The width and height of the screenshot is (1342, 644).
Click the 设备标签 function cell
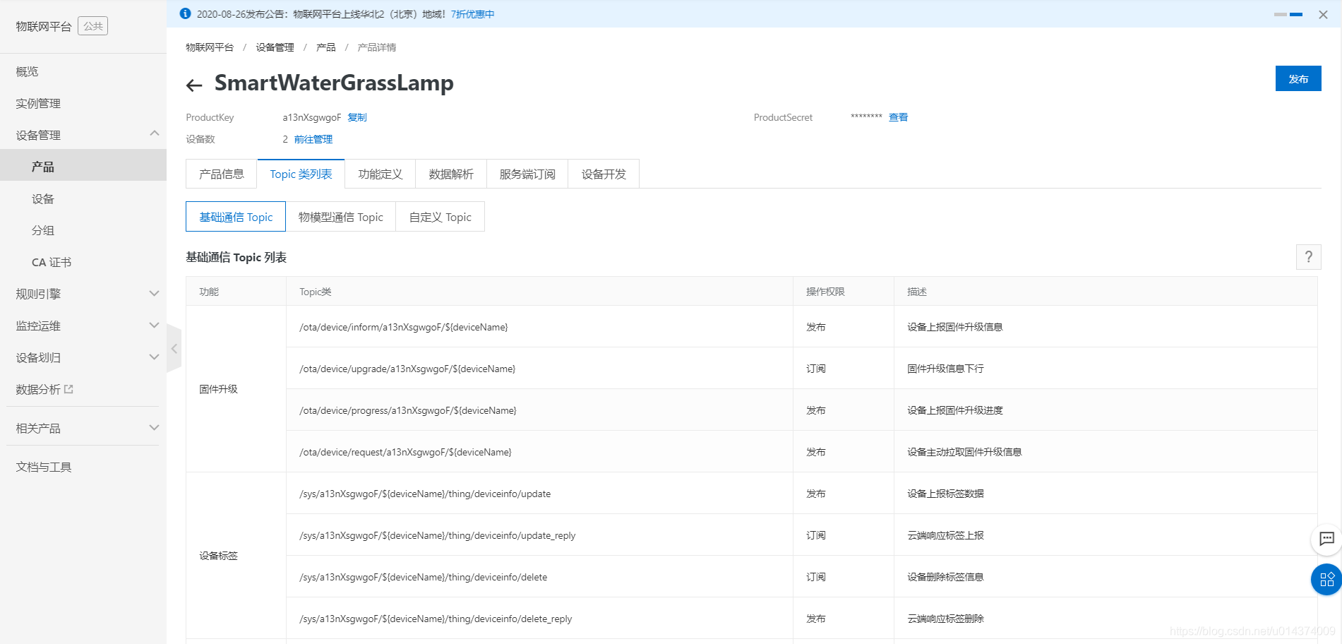pos(236,556)
